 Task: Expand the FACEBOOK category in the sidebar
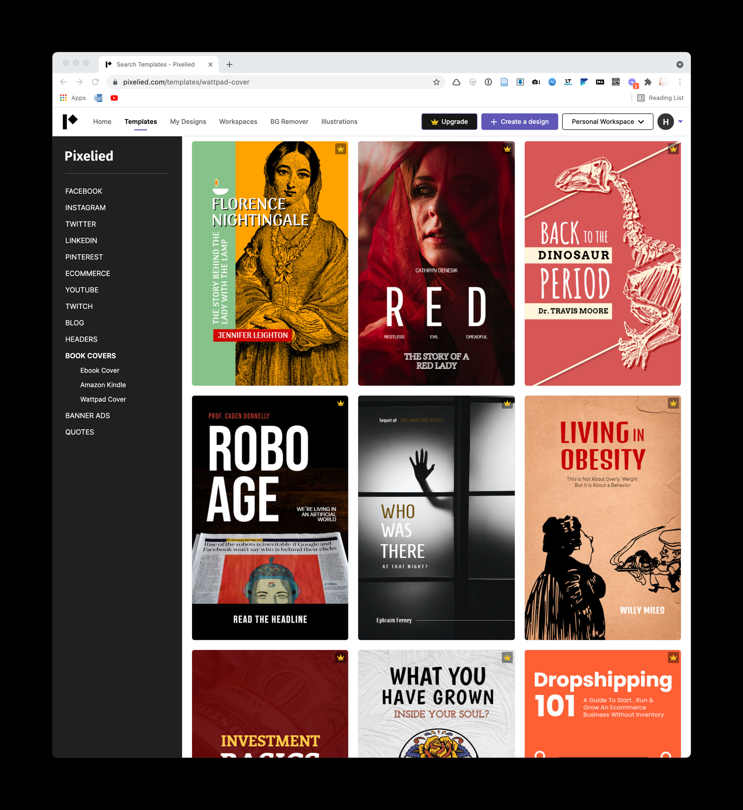(x=84, y=191)
